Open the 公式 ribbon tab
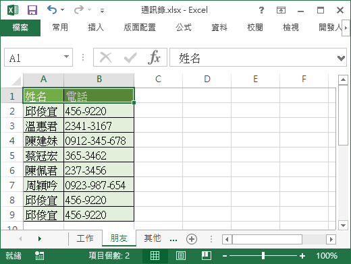This screenshot has width=351, height=264. 184,28
